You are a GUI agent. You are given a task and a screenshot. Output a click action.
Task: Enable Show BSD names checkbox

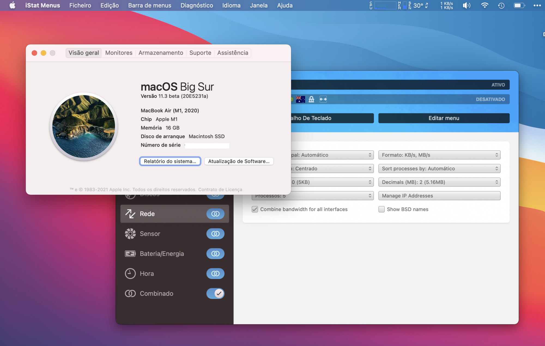(381, 209)
